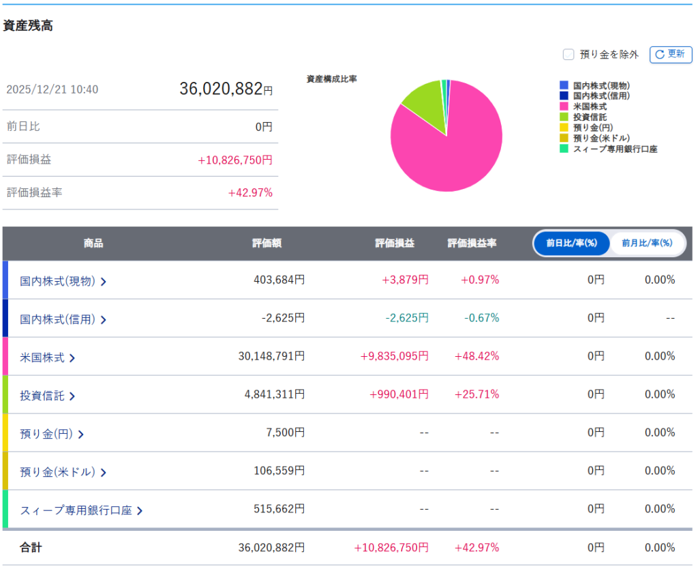Open the 投資信託 link
The height and width of the screenshot is (569, 698).
coord(42,395)
